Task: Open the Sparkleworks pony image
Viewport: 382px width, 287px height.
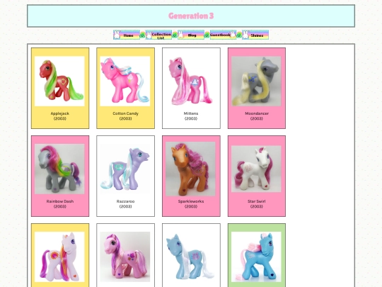Action: 191,169
